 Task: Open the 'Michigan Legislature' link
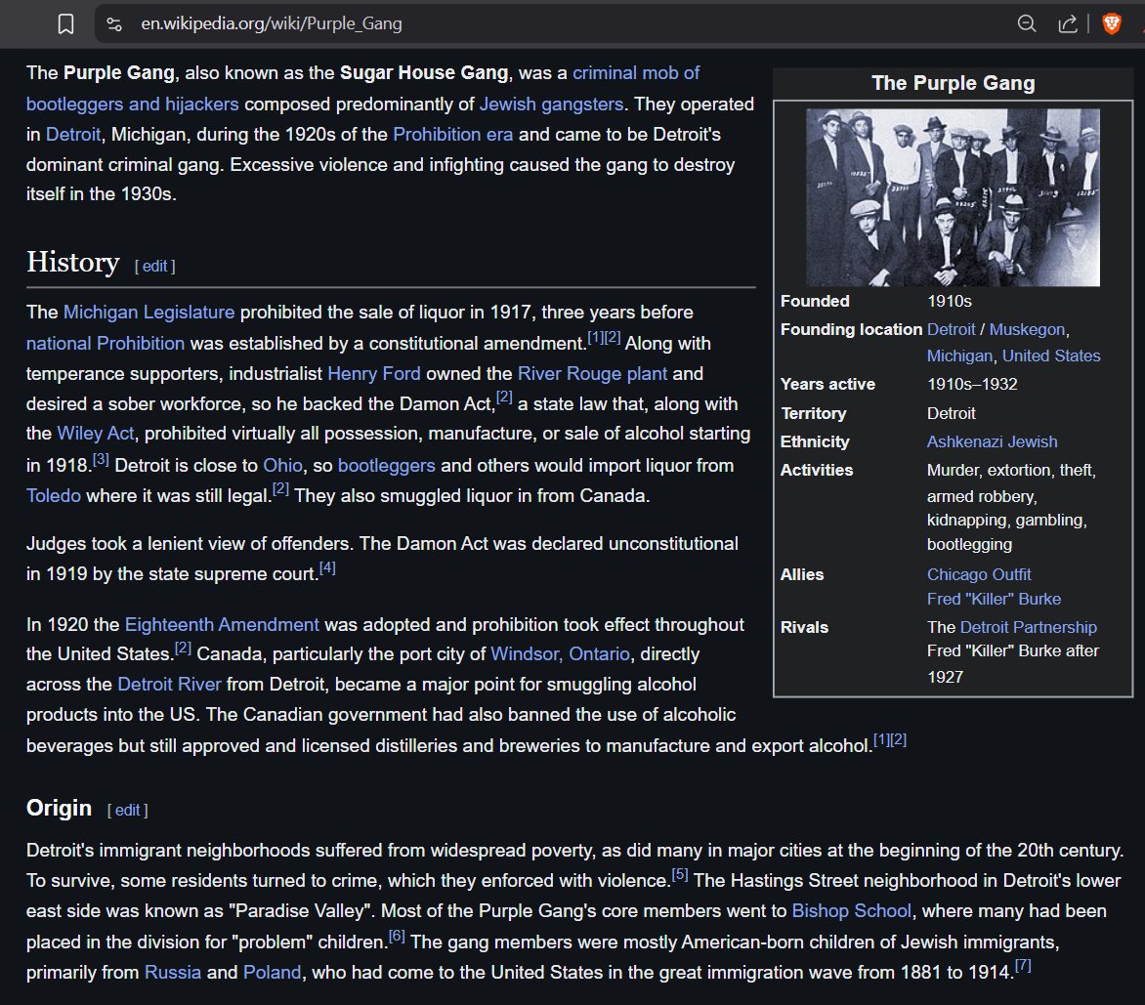148,313
